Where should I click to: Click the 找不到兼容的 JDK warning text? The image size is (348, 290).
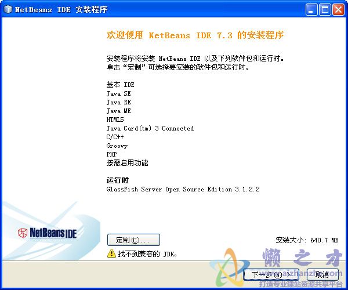[147, 253]
